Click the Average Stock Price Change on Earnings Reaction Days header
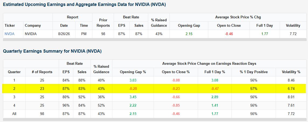This screenshot has height=122, width=308. (209, 63)
